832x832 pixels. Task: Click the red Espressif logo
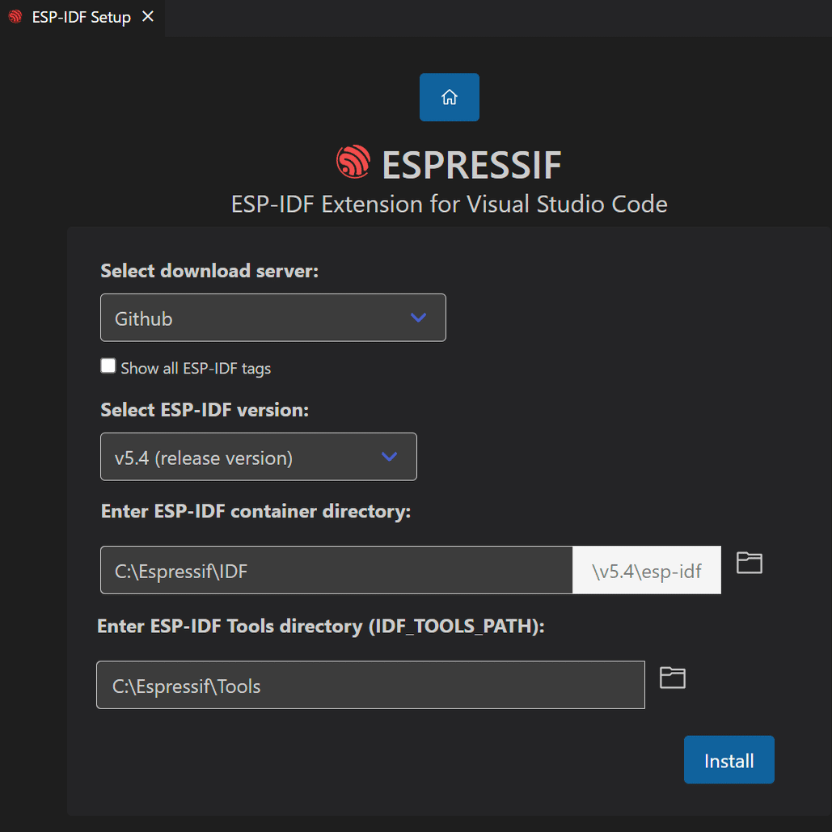(x=353, y=163)
